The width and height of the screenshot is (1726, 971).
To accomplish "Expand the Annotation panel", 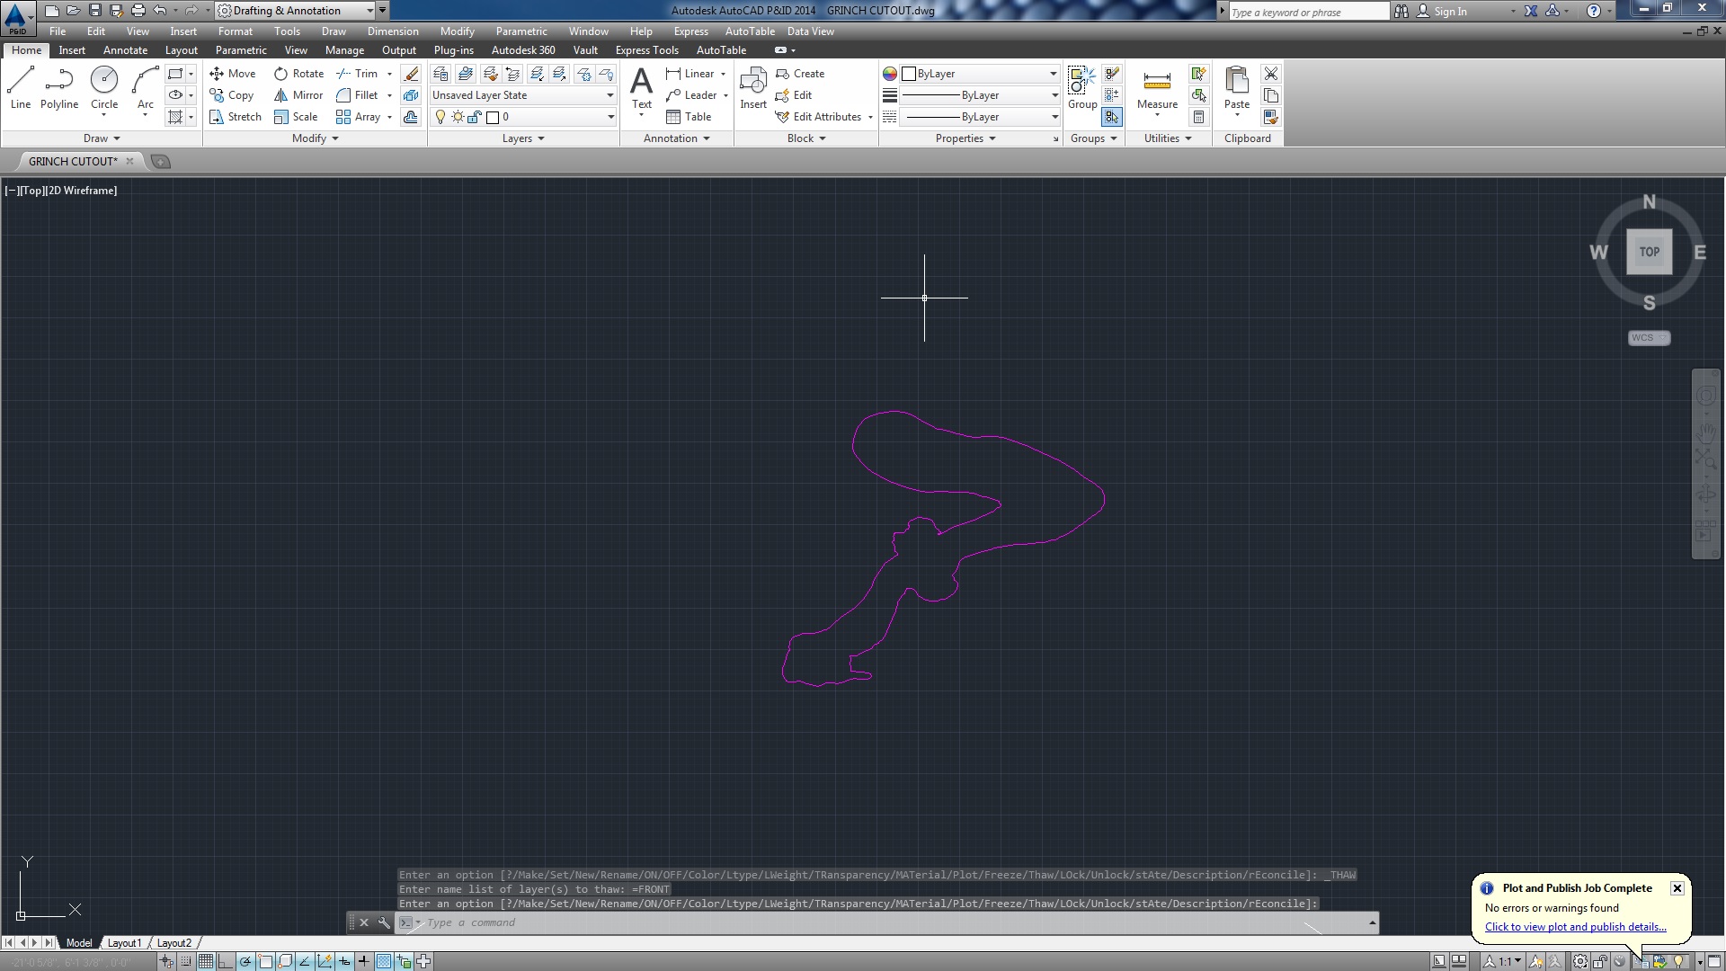I will pyautogui.click(x=677, y=138).
